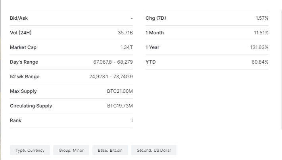Click the Bid/Ask row label
282x160 pixels.
(19, 18)
